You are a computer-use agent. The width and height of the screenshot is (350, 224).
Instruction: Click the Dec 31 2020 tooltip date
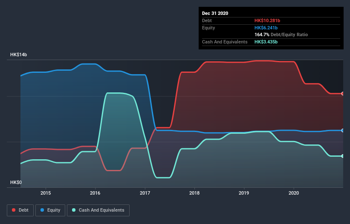pos(215,13)
